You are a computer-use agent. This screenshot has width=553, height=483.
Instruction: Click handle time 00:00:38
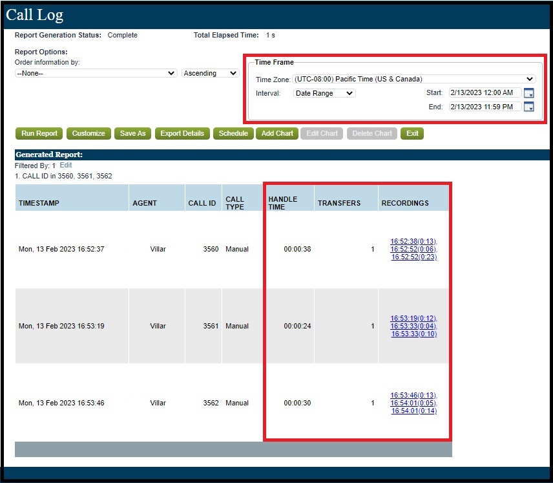(297, 250)
